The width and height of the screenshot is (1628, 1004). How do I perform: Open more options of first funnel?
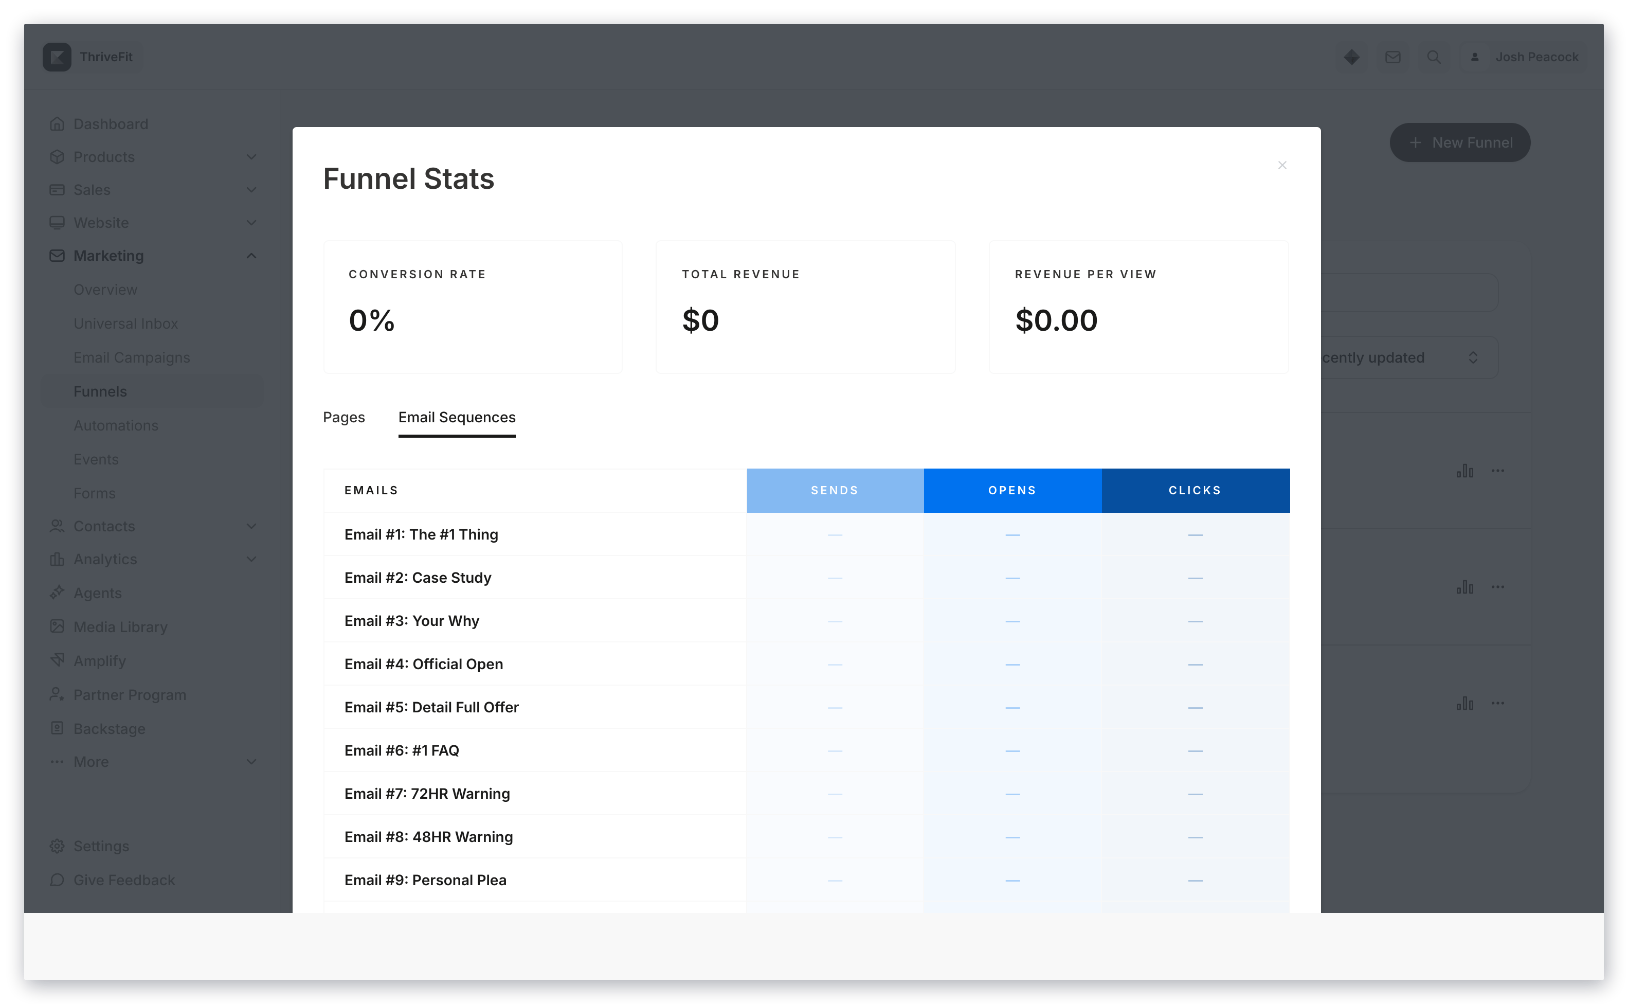[1497, 471]
